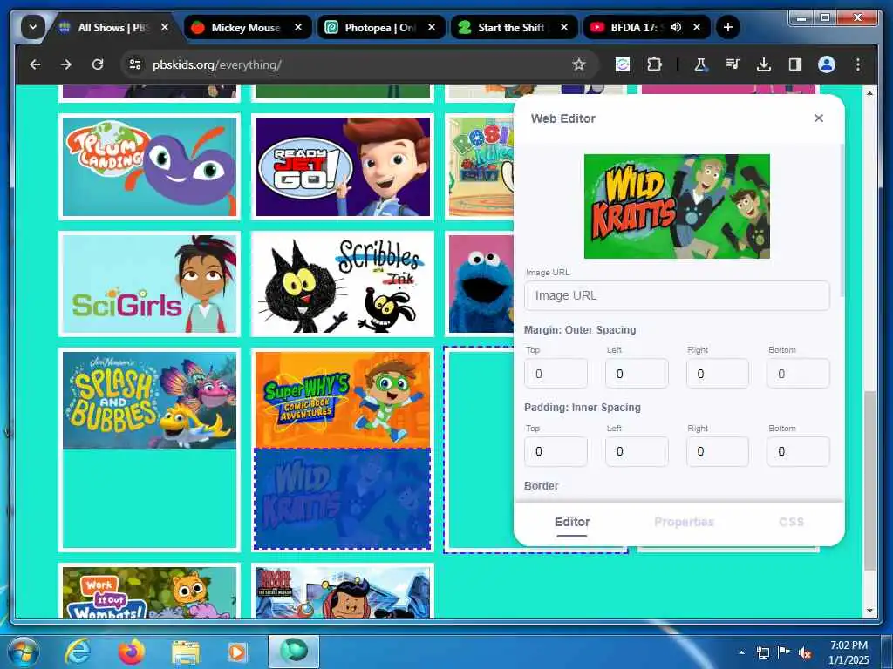Close the Start the Shift tab

564,27
